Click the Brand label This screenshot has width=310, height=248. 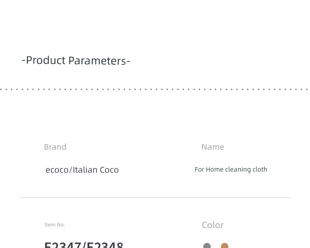[x=55, y=147]
